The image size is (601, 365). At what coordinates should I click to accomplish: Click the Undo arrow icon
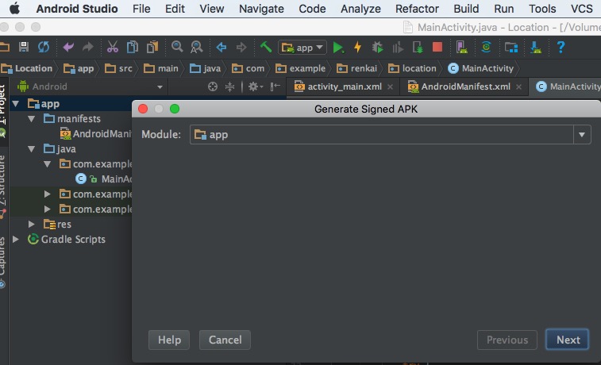[x=68, y=47]
